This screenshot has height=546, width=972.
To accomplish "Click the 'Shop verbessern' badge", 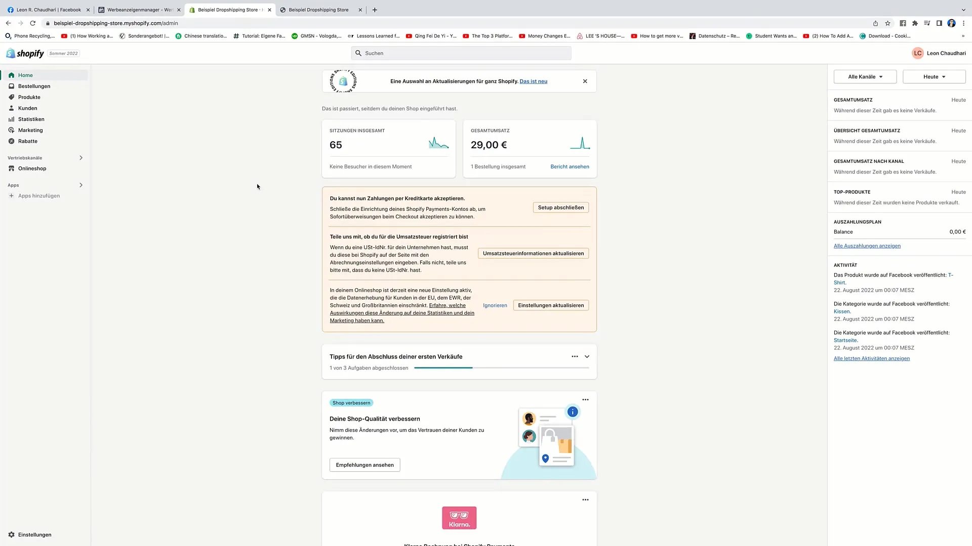I will click(351, 403).
